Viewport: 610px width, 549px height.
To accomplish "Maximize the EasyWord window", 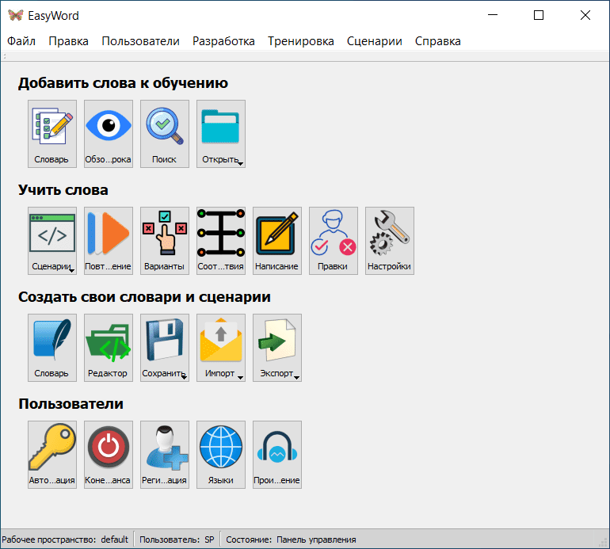I will (x=539, y=15).
